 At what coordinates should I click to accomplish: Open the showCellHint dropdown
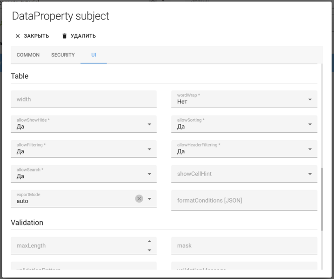tap(310, 174)
